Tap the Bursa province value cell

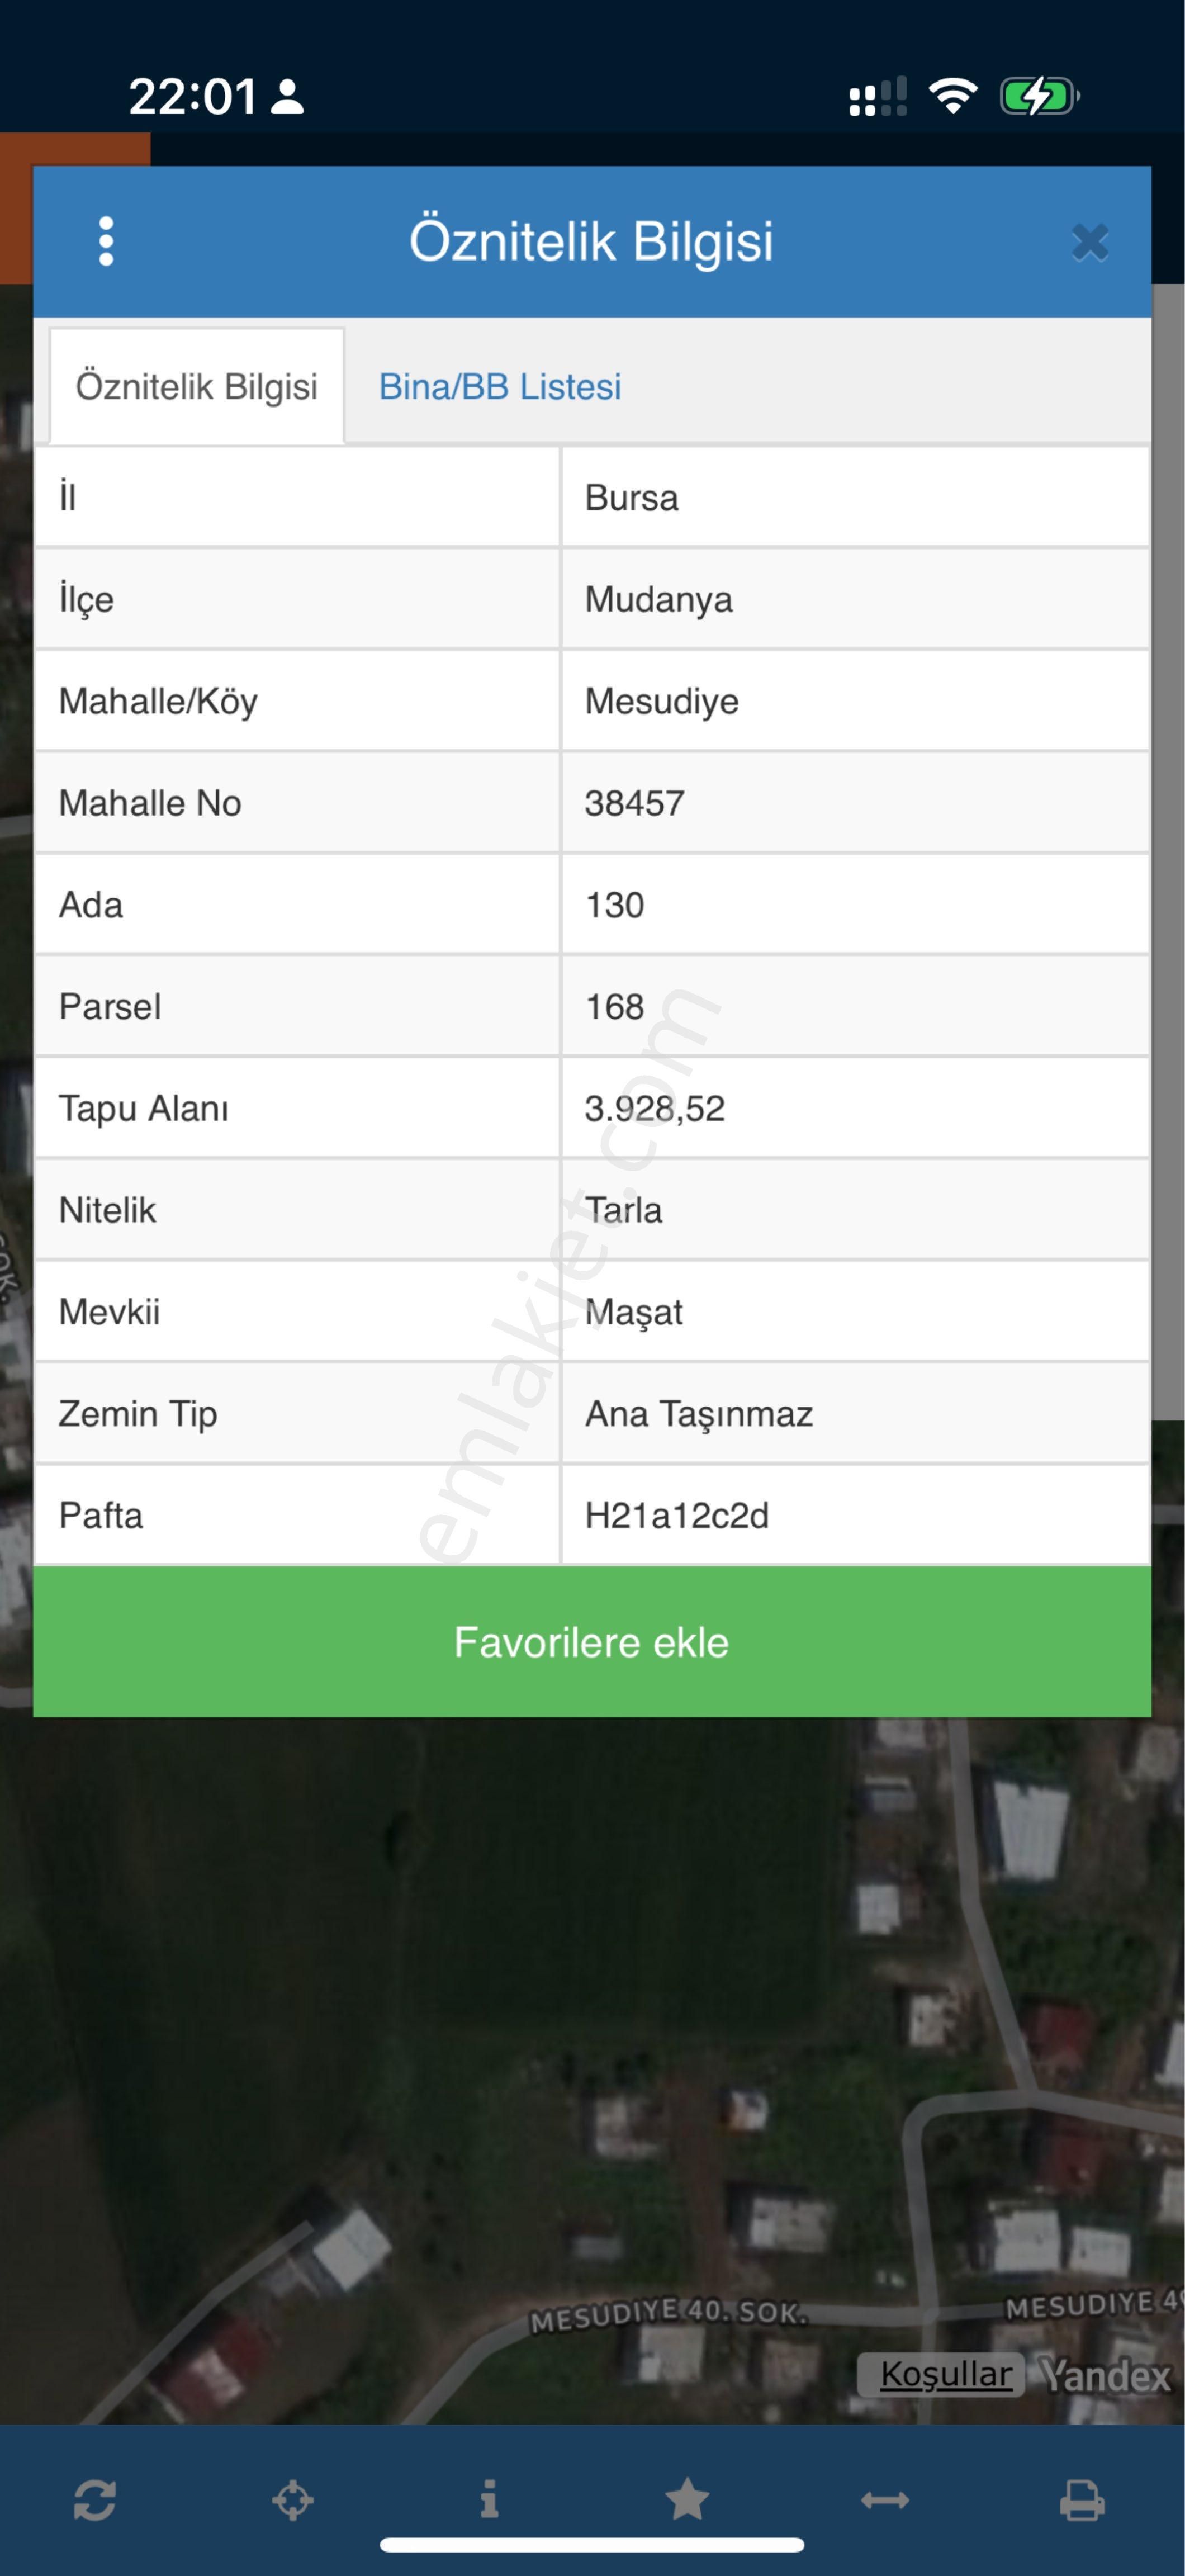[632, 498]
